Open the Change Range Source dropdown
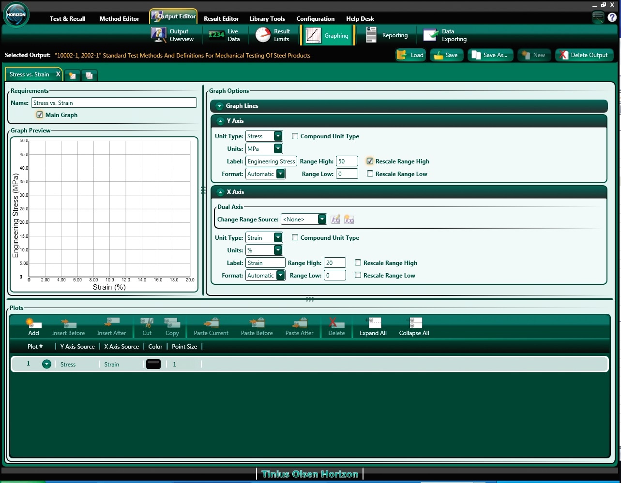Image resolution: width=621 pixels, height=483 pixels. tap(322, 220)
